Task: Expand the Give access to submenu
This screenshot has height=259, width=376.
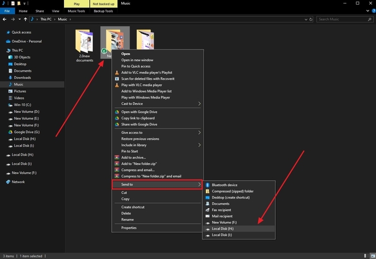Action: click(x=200, y=132)
